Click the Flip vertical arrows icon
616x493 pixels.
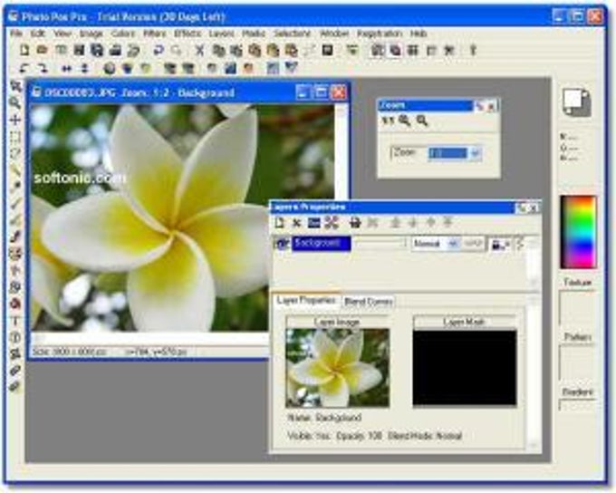tap(84, 68)
